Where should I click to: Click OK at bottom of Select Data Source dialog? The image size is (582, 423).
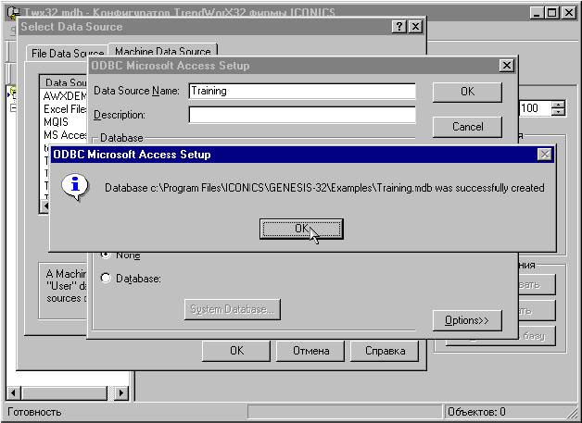click(x=236, y=351)
